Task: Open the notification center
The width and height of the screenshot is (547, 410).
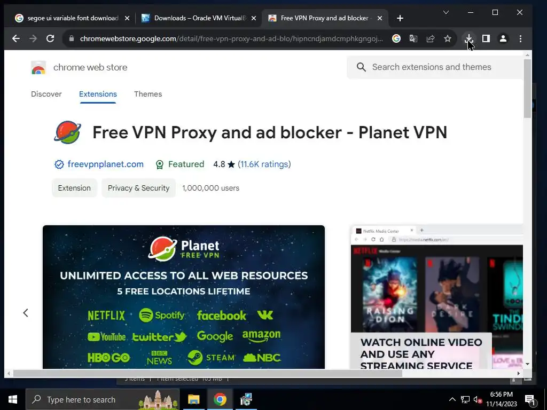Action: click(x=529, y=399)
